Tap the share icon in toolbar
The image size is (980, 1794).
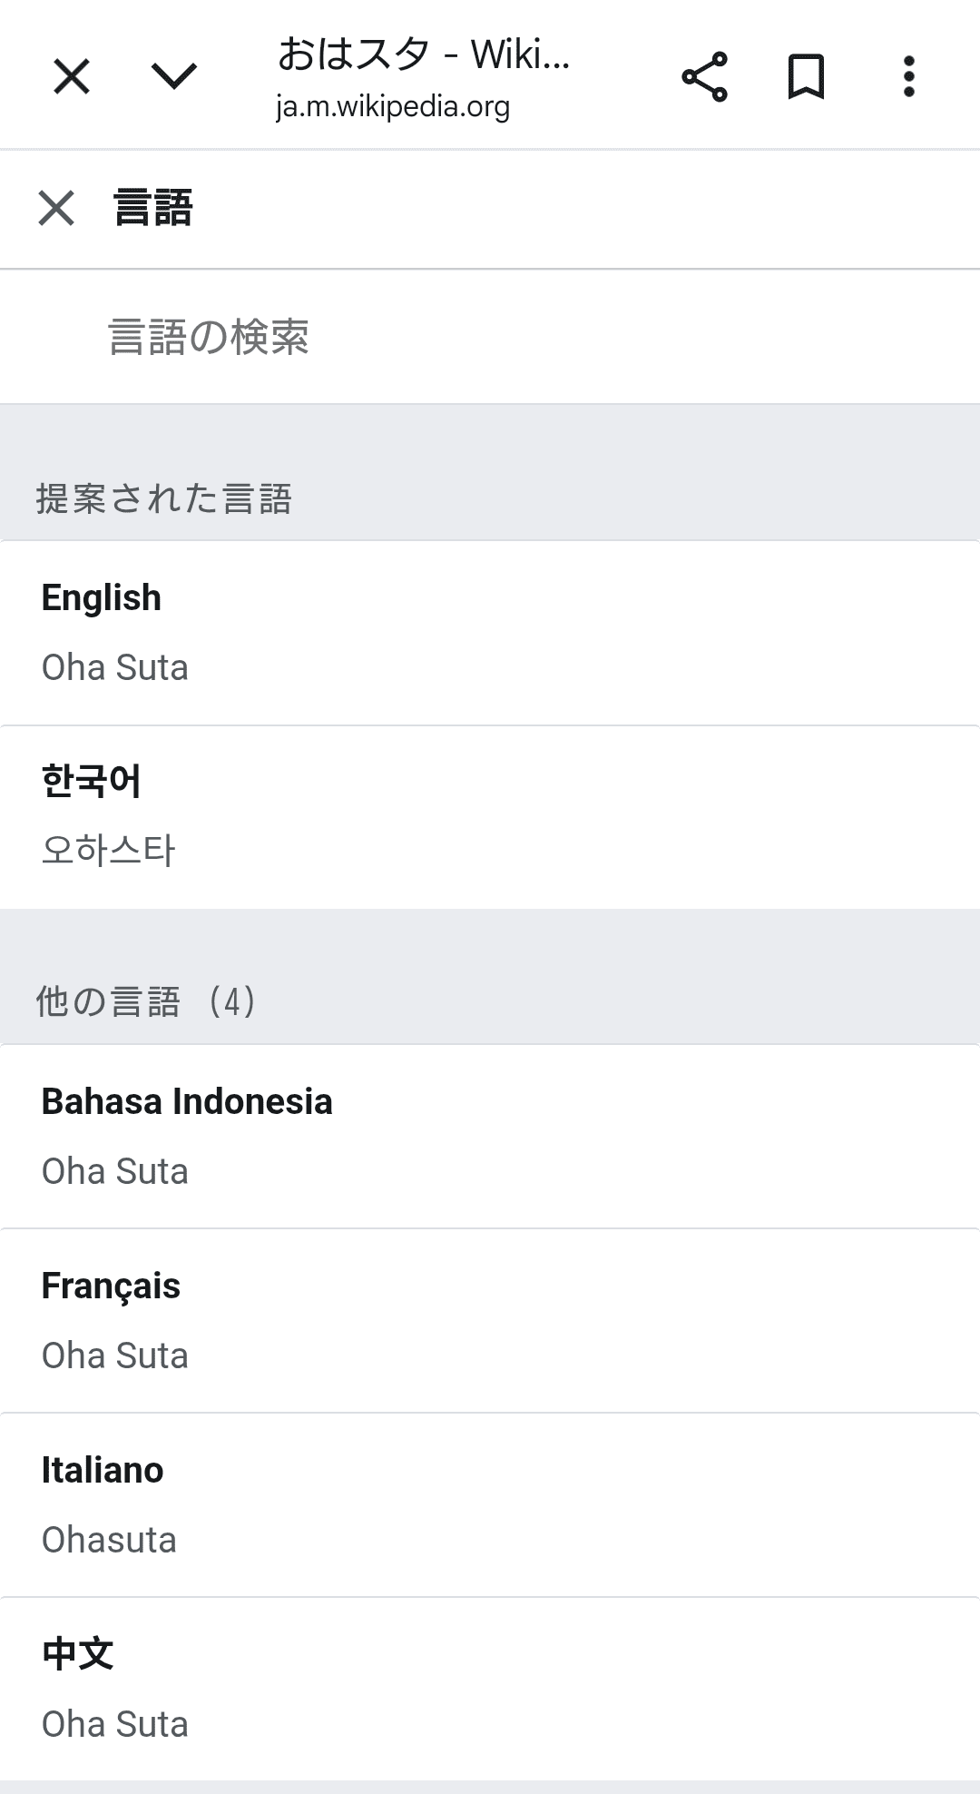(x=704, y=76)
